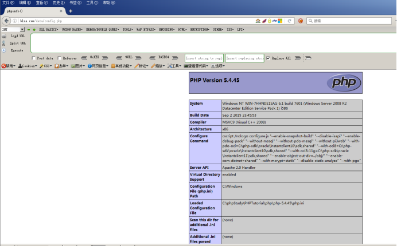The width and height of the screenshot is (397, 246).
Task: Open a new tab with plus button
Action: pyautogui.click(x=71, y=11)
